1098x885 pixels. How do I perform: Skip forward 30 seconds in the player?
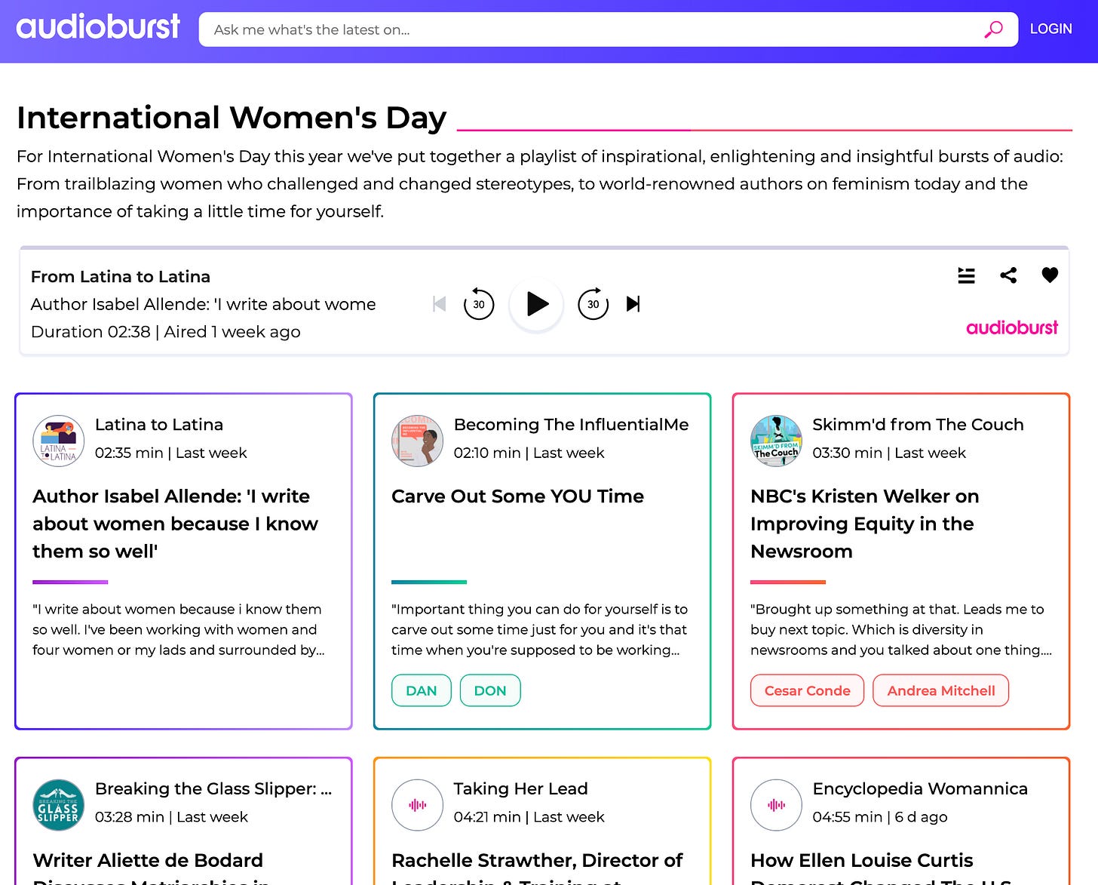pos(593,304)
